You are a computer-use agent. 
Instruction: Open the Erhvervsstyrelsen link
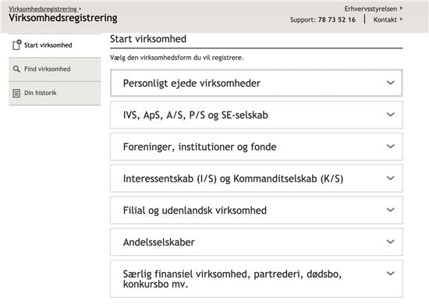pos(370,9)
